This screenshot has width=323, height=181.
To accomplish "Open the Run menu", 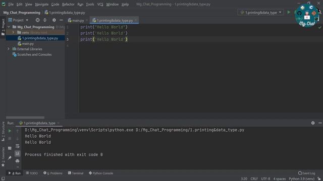I will pyautogui.click(x=80, y=5).
